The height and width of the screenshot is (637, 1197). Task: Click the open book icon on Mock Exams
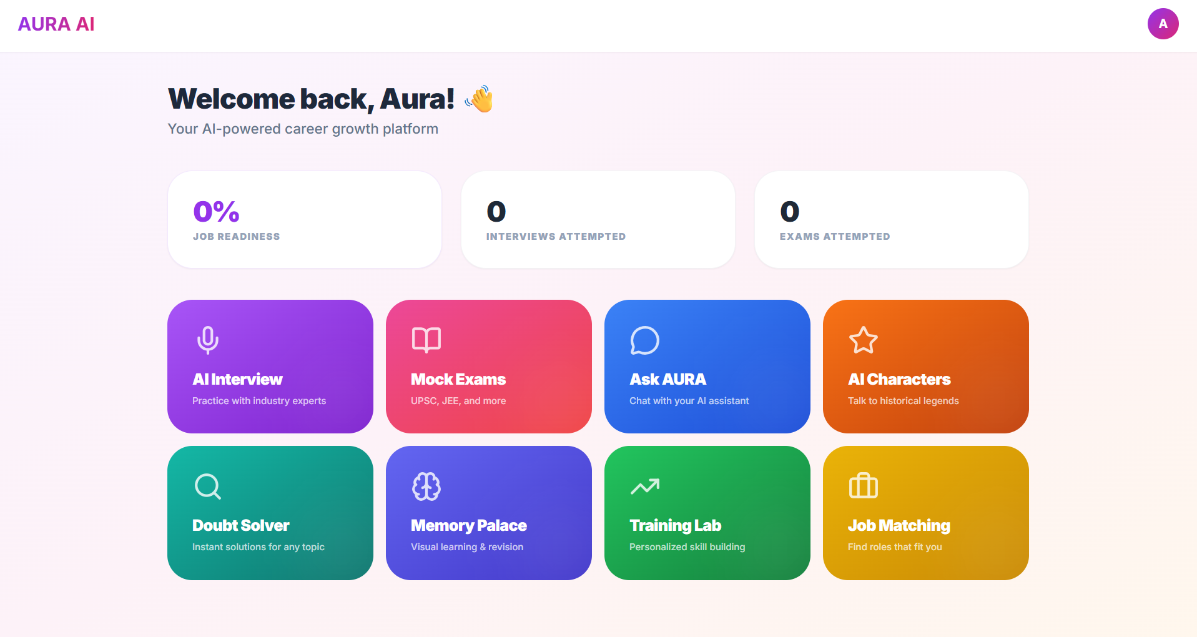[425, 340]
